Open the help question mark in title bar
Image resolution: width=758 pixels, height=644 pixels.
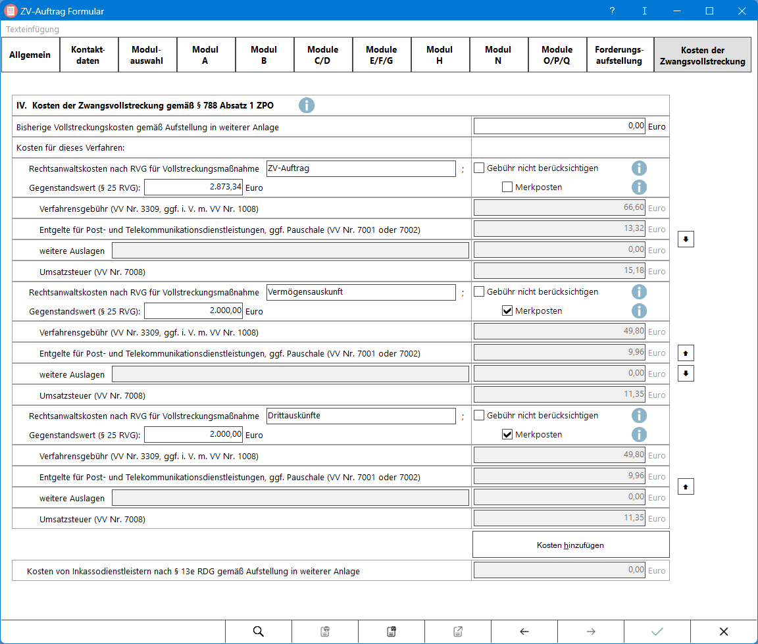coord(612,11)
